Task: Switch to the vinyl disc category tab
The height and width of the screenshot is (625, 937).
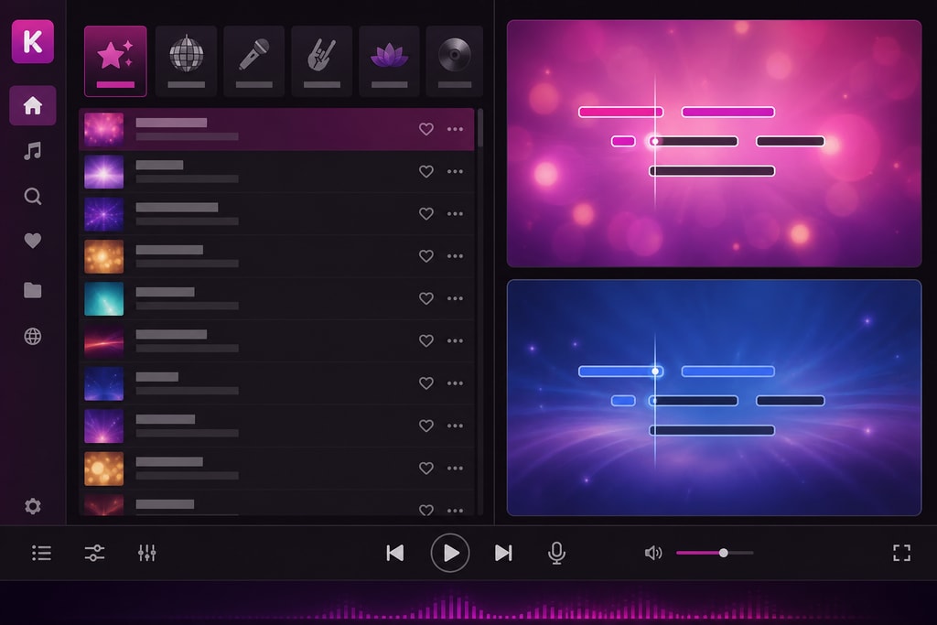Action: pos(454,61)
